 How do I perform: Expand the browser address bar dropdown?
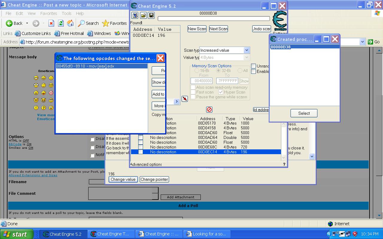tap(362, 42)
